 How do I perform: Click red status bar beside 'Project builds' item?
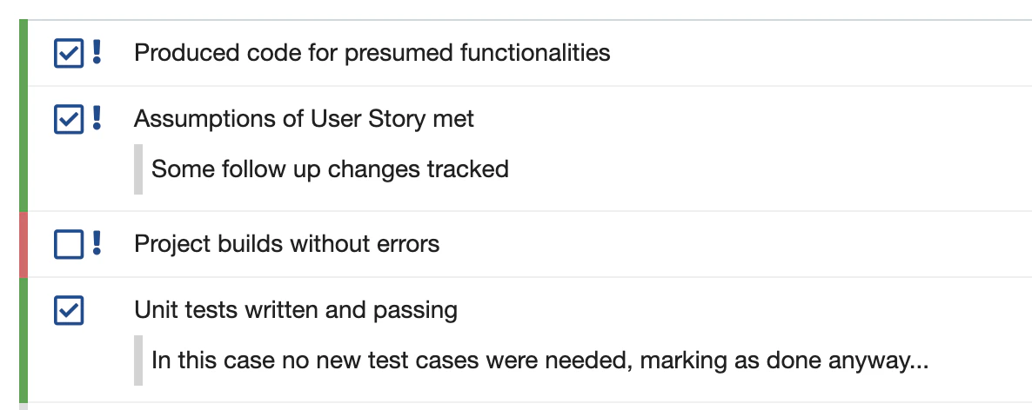[23, 244]
